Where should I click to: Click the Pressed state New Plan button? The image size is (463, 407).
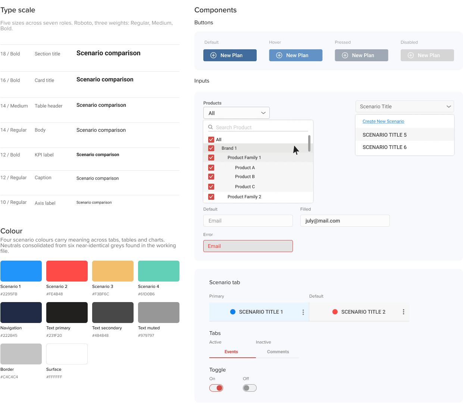click(x=362, y=55)
